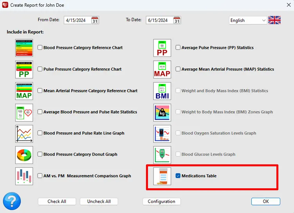The width and height of the screenshot is (294, 213).
Task: Open the From Date calendar picker
Action: 95,20
